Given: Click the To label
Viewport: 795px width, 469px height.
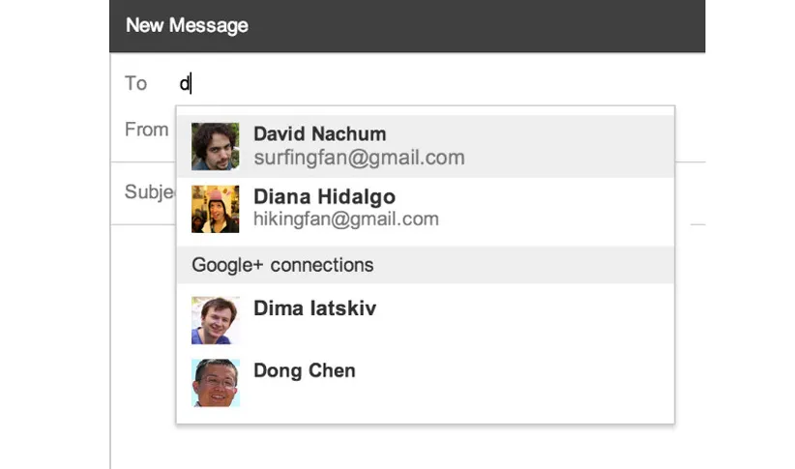Looking at the screenshot, I should tap(135, 84).
